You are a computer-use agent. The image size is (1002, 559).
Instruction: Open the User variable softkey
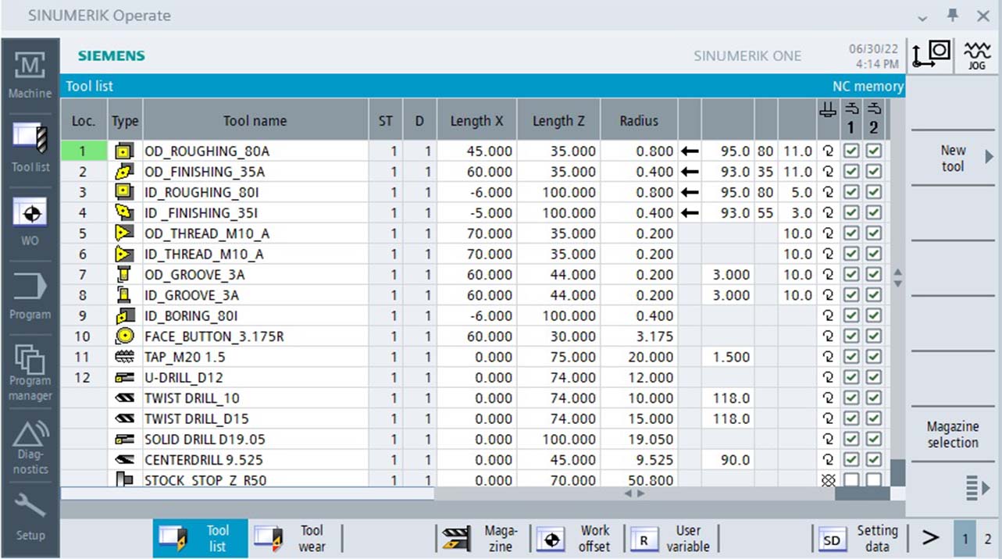(x=671, y=539)
